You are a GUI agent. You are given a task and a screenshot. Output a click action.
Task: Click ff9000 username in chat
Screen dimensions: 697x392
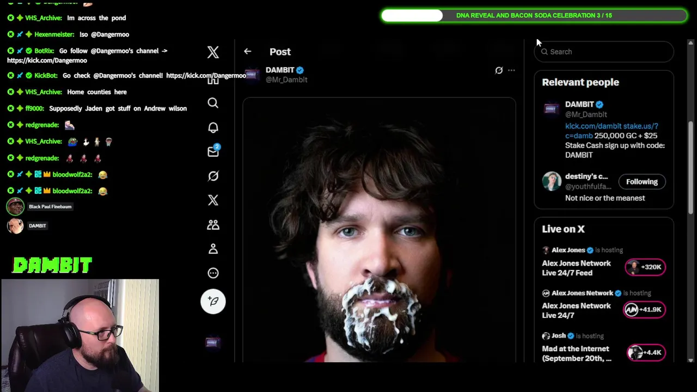point(34,108)
